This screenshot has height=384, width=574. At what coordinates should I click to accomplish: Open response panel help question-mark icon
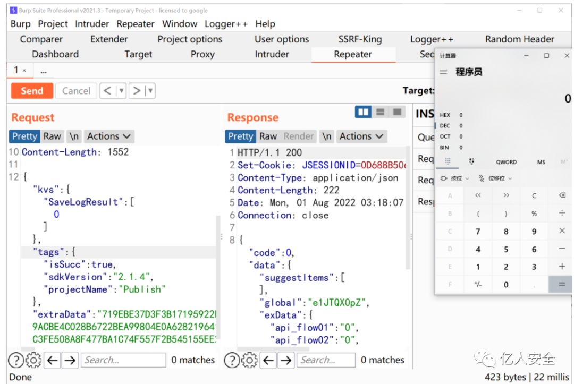pos(232,360)
